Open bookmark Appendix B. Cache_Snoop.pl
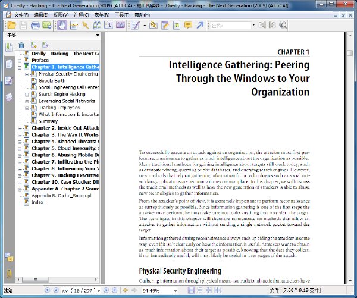357x298 pixels. [61, 196]
